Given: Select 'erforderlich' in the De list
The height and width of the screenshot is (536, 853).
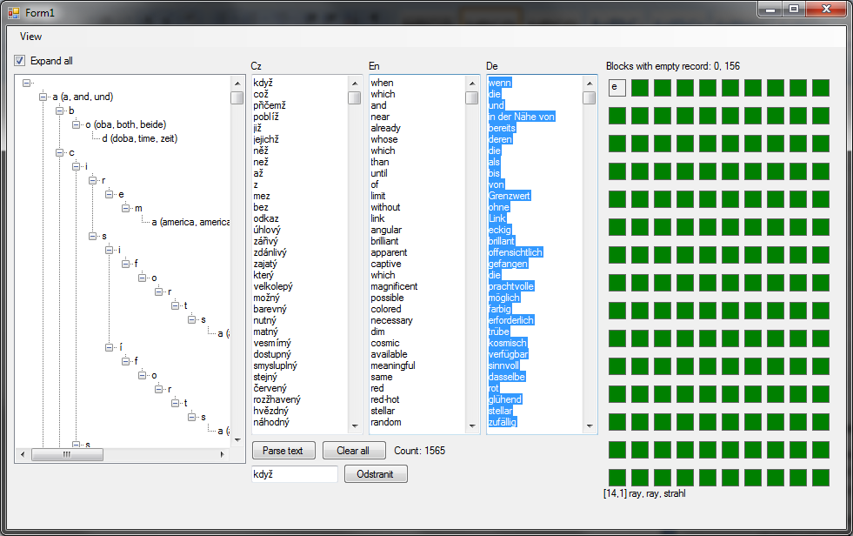Looking at the screenshot, I should pyautogui.click(x=510, y=320).
